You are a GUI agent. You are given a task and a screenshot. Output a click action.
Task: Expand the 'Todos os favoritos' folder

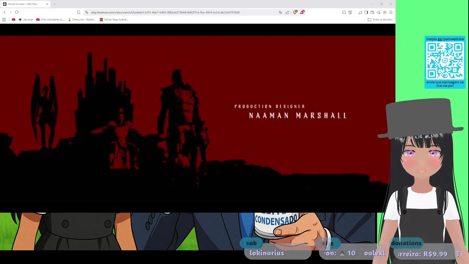(x=380, y=19)
